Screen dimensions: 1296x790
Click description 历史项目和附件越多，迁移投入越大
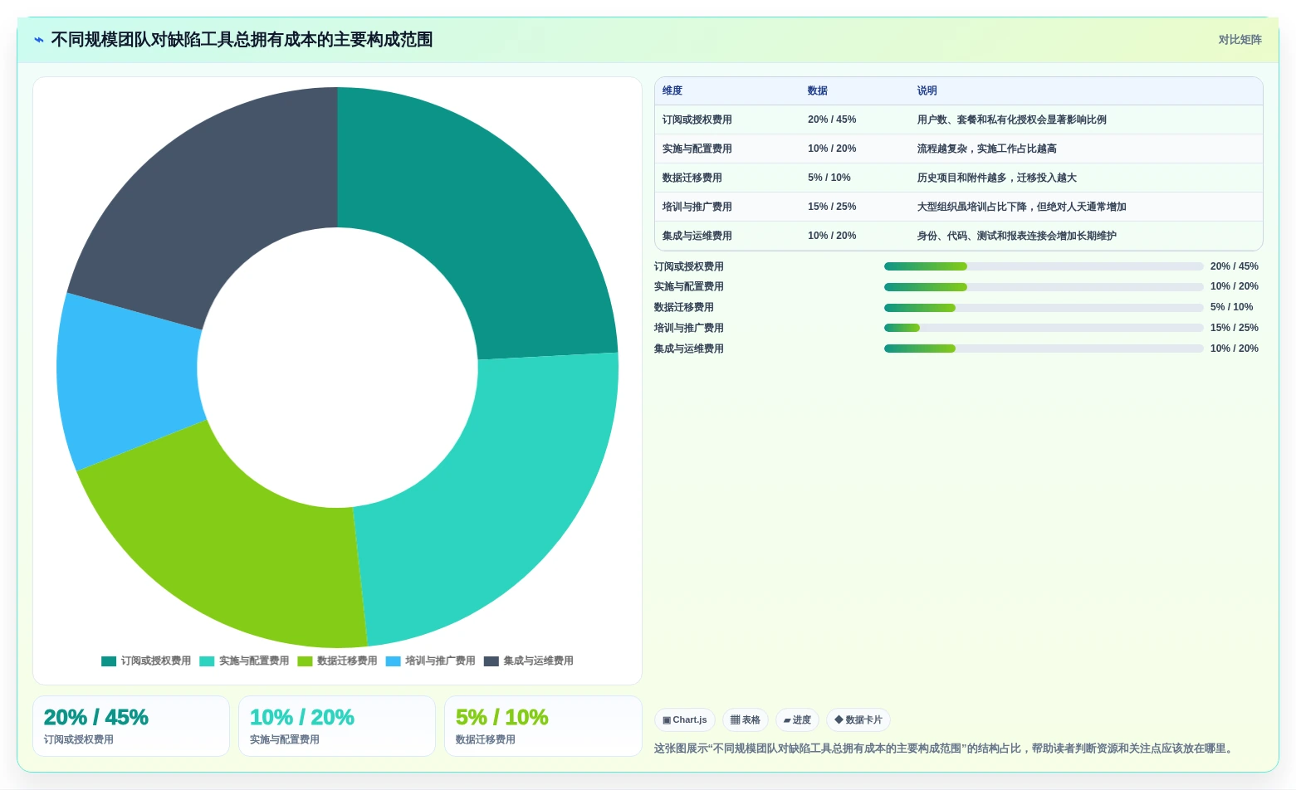(997, 178)
